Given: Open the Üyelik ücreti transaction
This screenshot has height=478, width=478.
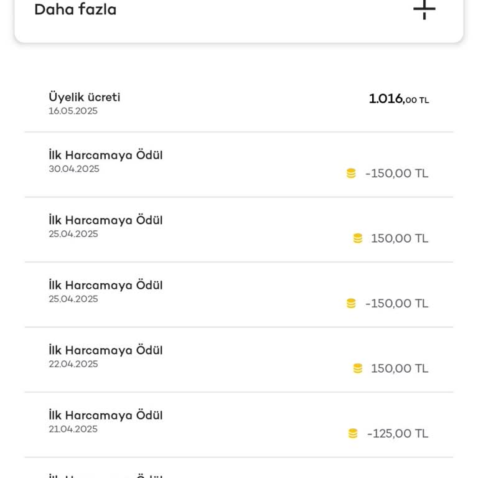Looking at the screenshot, I should 85,97.
